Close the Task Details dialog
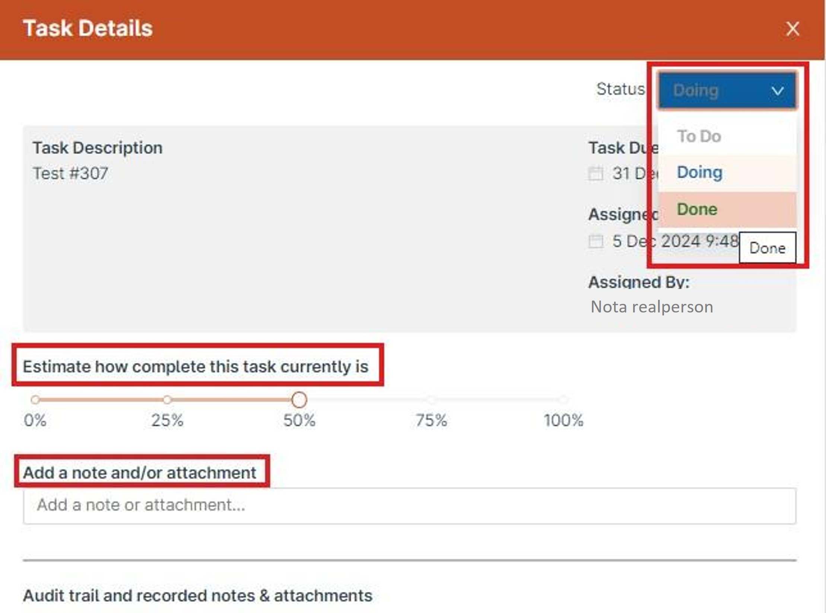 [792, 29]
